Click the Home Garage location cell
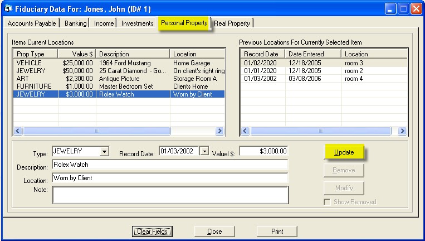Image resolution: width=425 pixels, height=241 pixels. pos(192,63)
